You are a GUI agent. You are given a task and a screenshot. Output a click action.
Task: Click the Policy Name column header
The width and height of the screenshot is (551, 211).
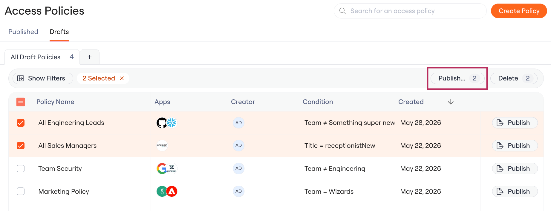click(55, 102)
